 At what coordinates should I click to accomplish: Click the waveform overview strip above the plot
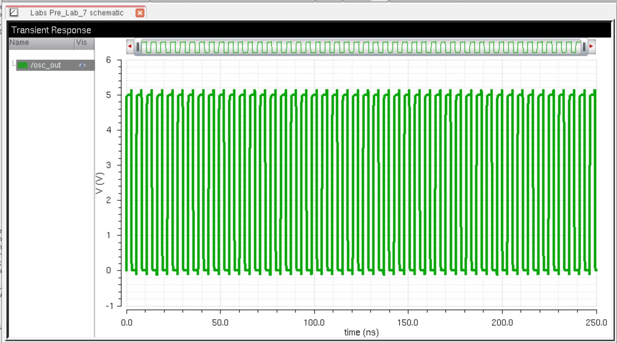point(361,47)
